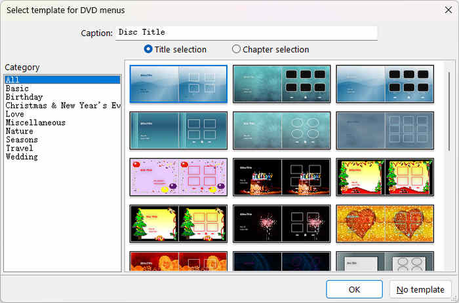Image resolution: width=459 pixels, height=303 pixels.
Task: Select Christmas & New Year's category
Action: [62, 105]
